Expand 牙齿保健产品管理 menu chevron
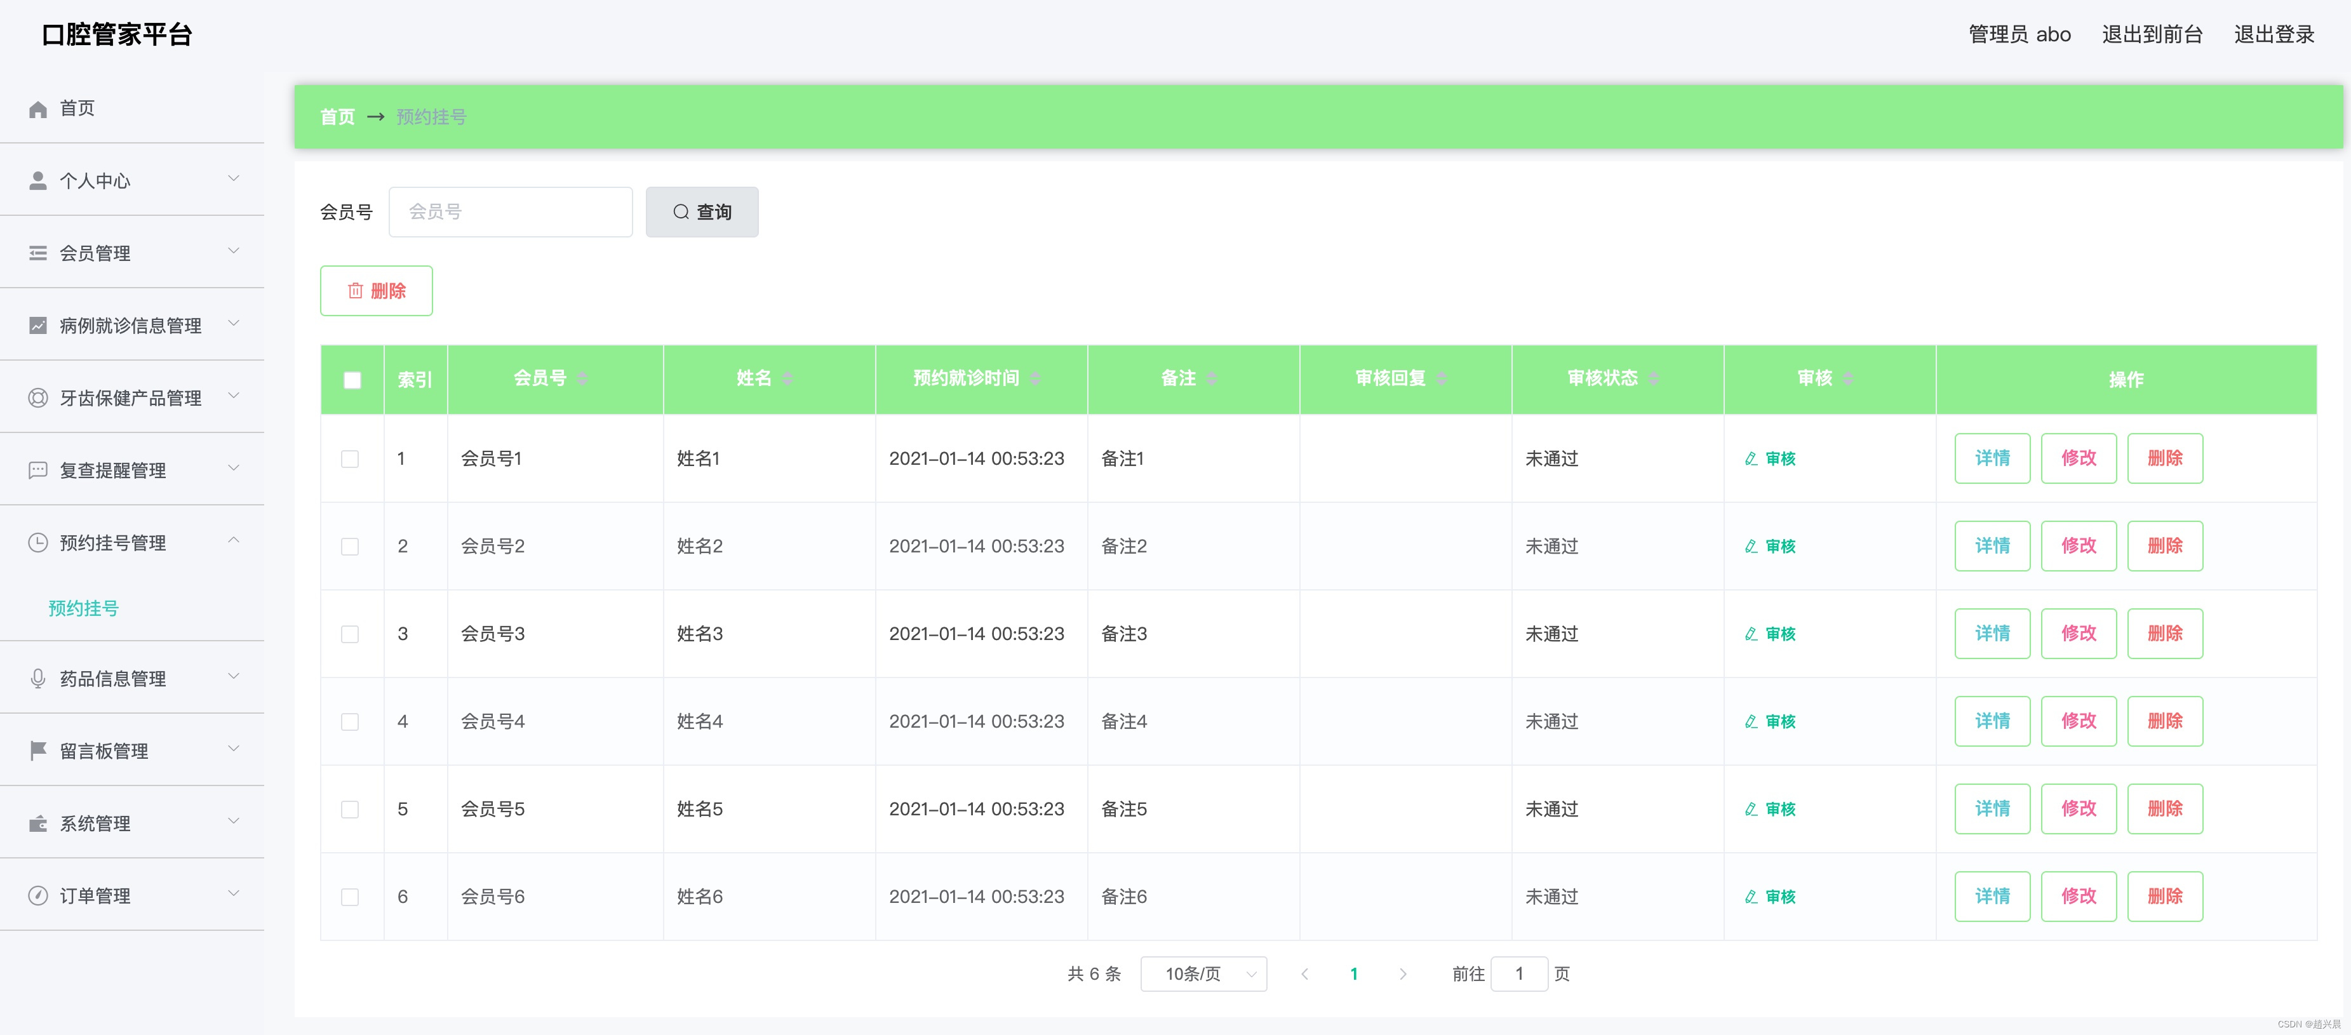 (x=234, y=395)
